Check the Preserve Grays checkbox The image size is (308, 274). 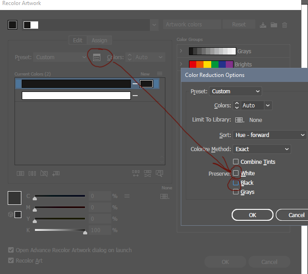coord(236,192)
